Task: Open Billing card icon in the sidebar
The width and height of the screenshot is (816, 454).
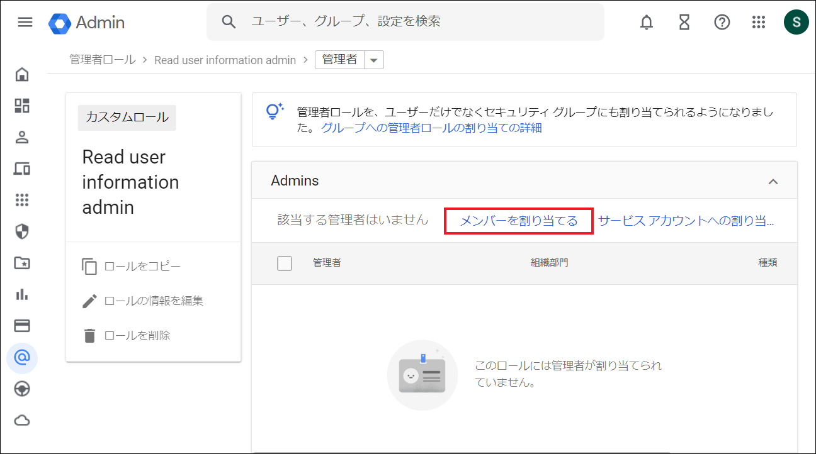Action: 22,326
